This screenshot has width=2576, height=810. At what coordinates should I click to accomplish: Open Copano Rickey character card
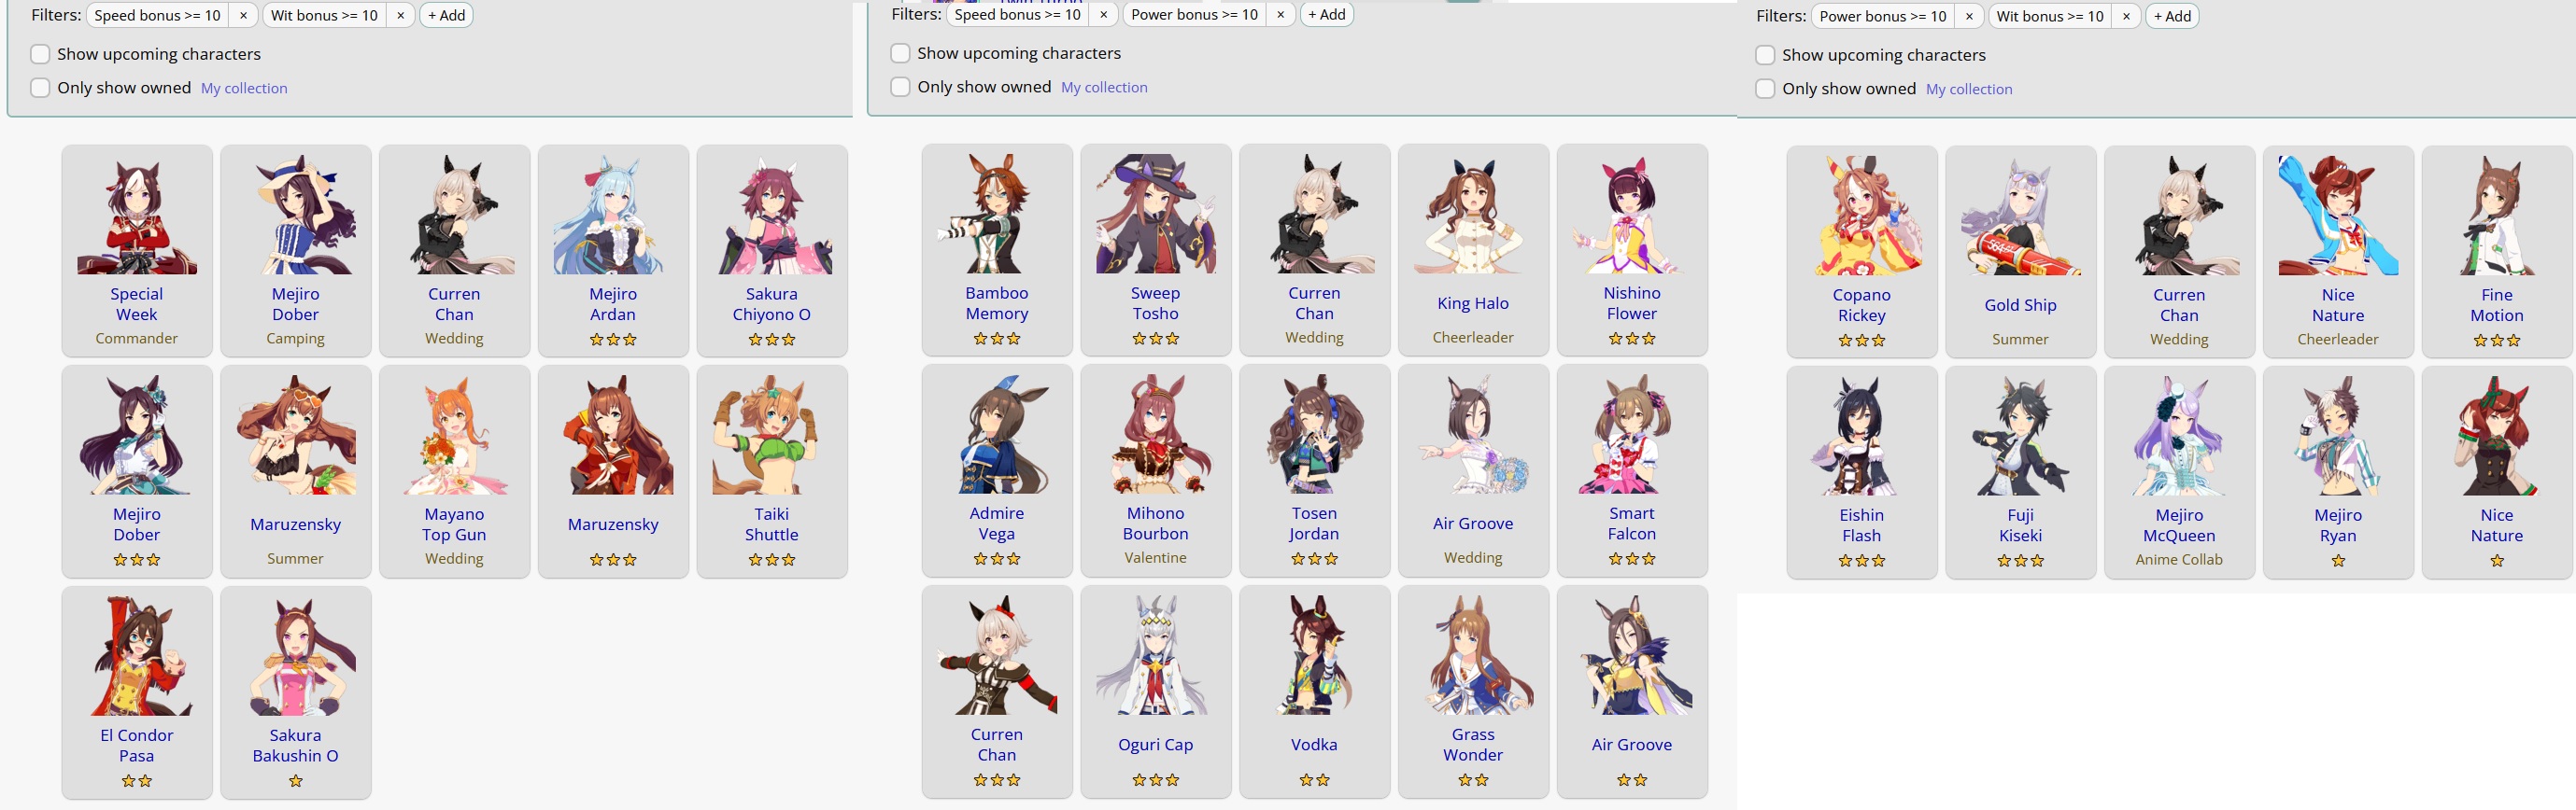click(x=1862, y=252)
